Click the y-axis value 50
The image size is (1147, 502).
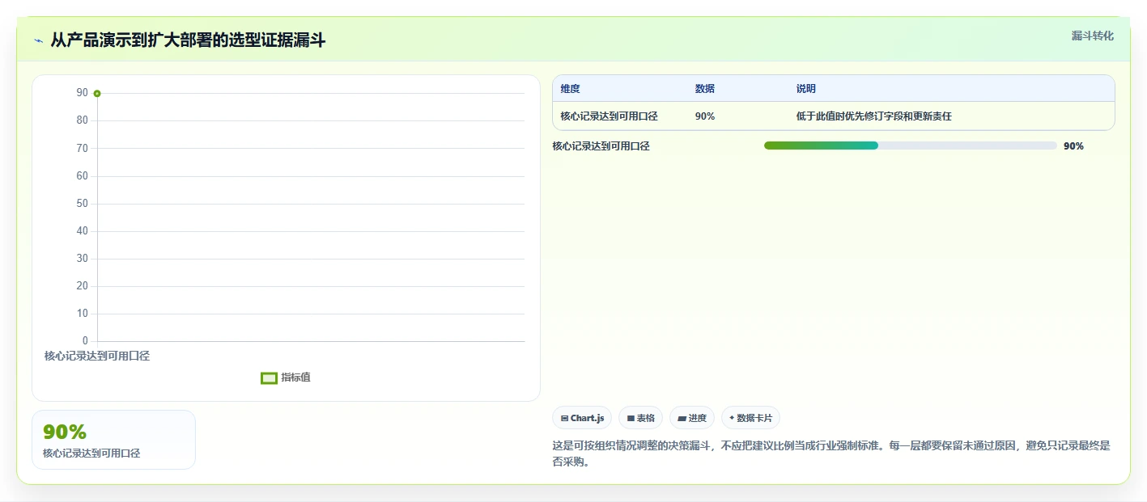click(82, 204)
